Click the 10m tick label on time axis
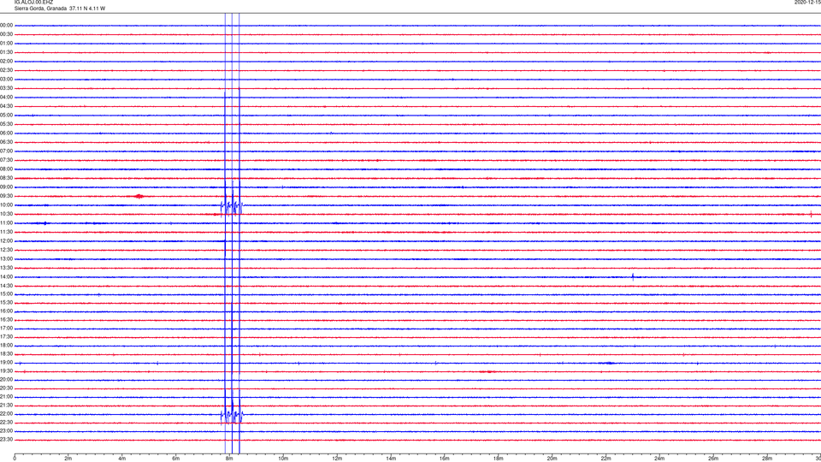 tap(283, 459)
